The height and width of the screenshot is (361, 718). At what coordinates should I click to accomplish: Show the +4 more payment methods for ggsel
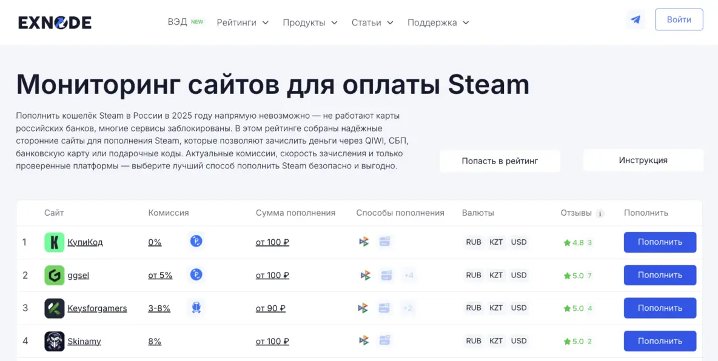coord(409,276)
